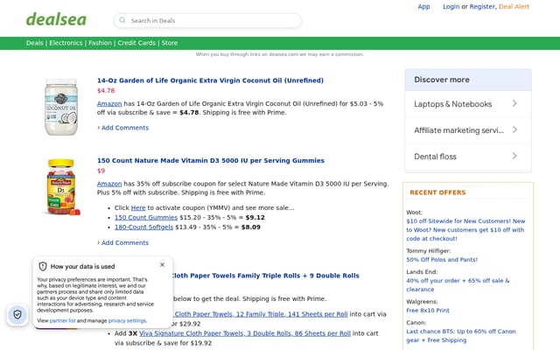Image resolution: width=560 pixels, height=350 pixels.
Task: Open Laptops & Notebooks topic
Action: [x=453, y=104]
